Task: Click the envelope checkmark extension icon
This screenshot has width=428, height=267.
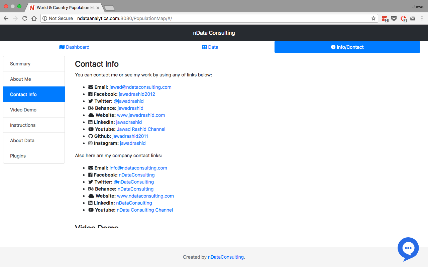Action: coord(413,18)
